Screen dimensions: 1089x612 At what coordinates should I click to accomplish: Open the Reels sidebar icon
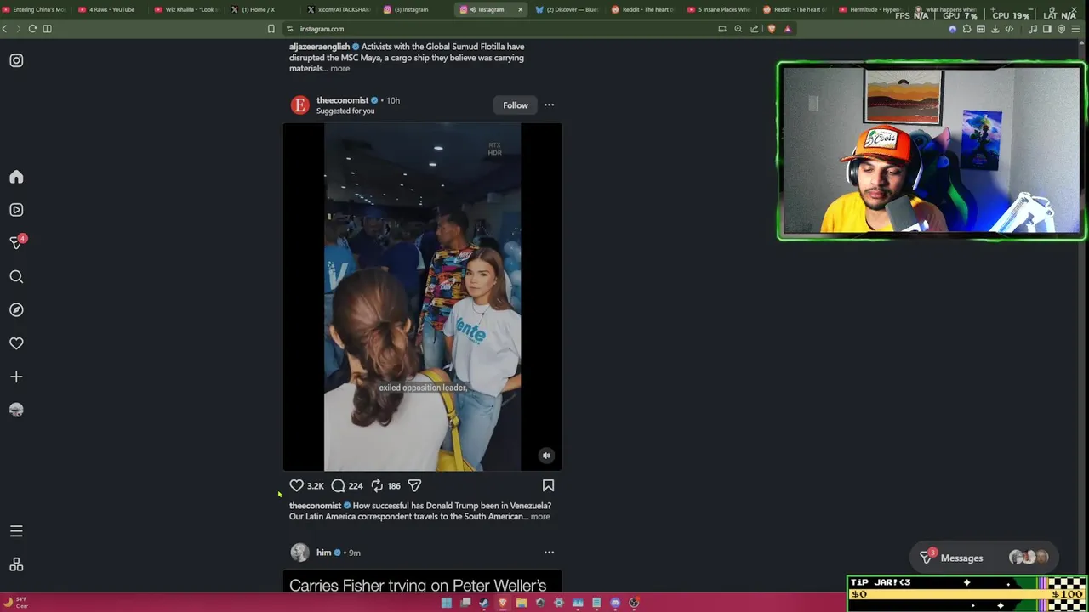coord(16,210)
